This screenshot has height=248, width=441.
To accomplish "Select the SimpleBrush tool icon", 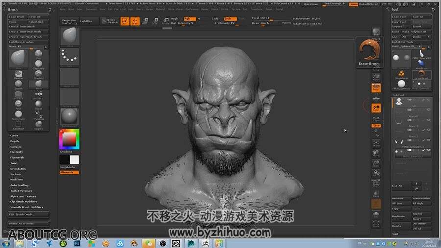I will click(x=401, y=74).
